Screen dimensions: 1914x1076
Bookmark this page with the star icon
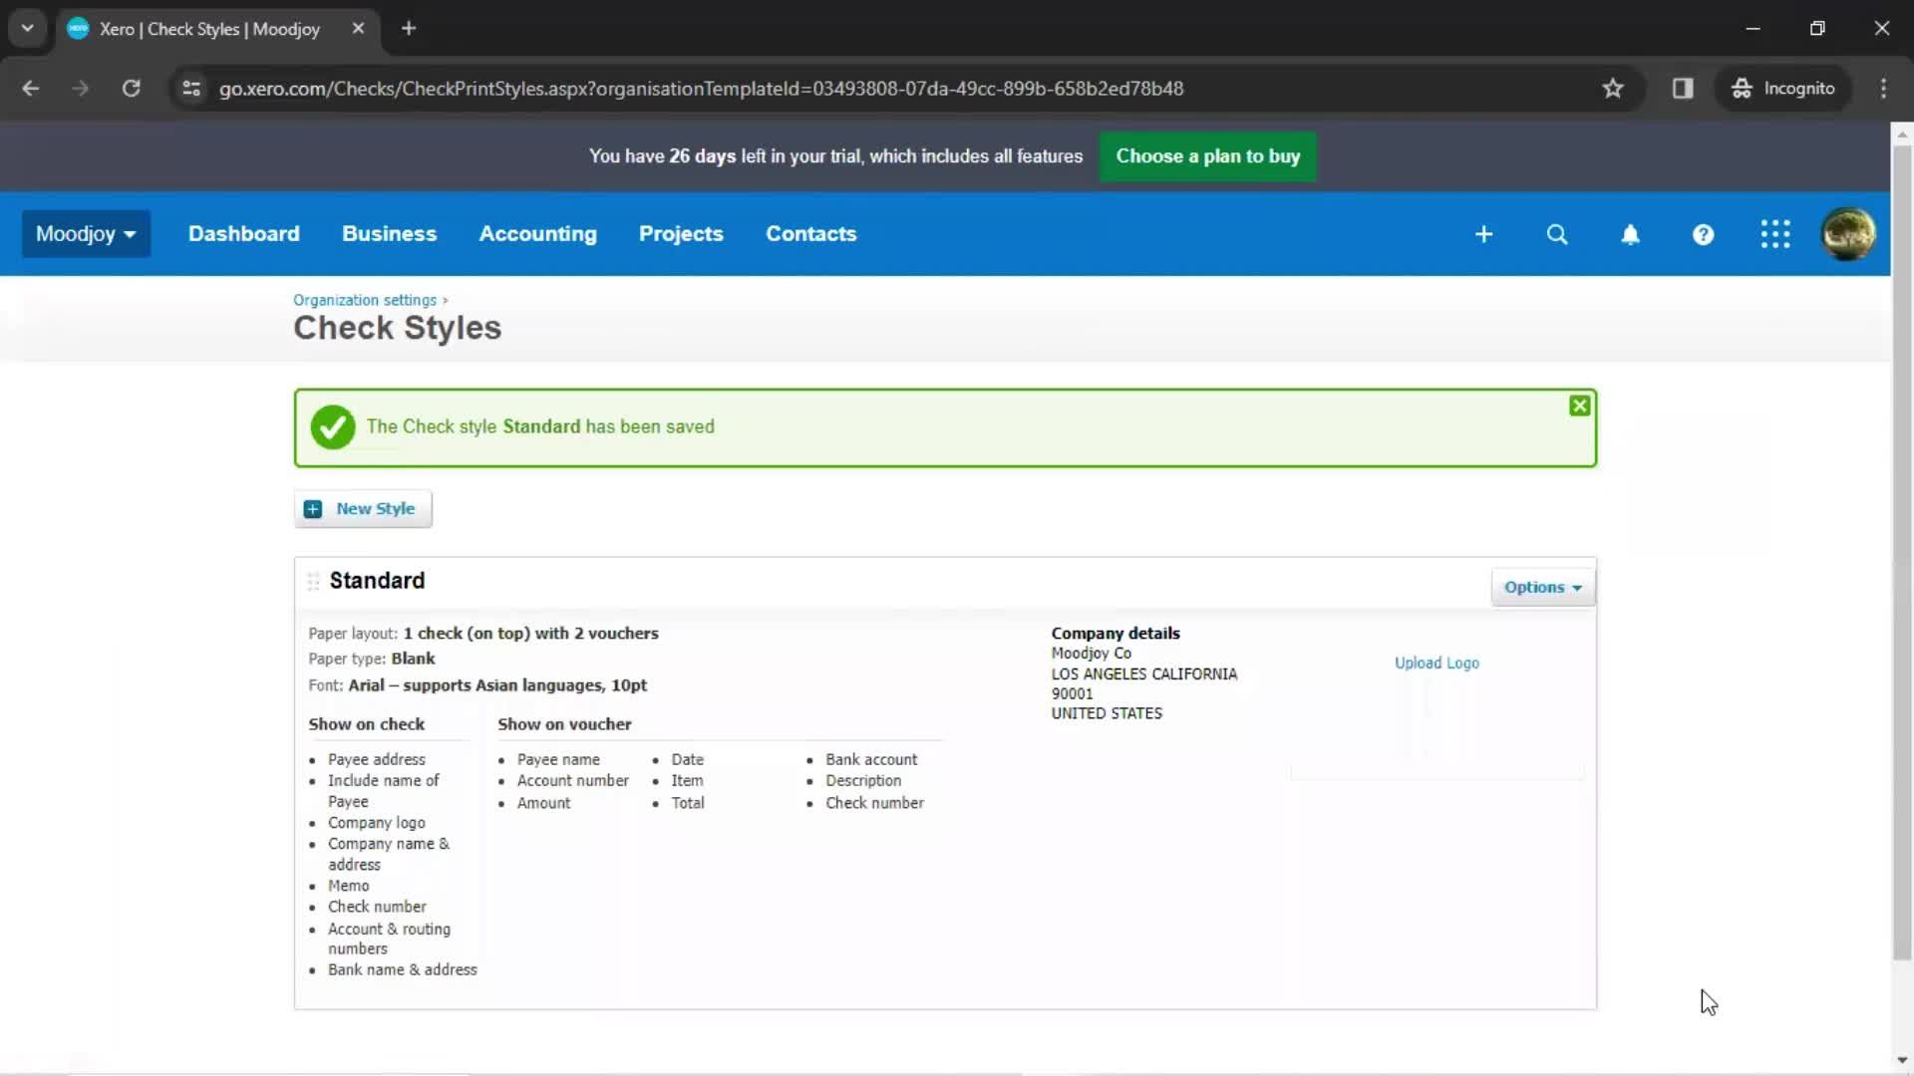1613,89
